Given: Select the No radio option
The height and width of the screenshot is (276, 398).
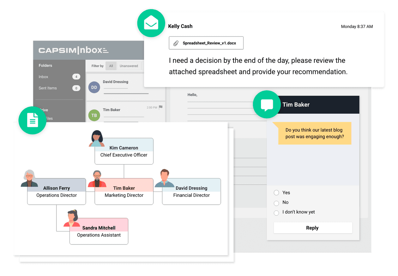Looking at the screenshot, I should tap(276, 202).
